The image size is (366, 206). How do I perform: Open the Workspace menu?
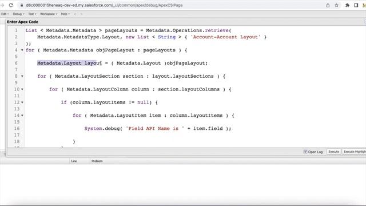[49, 14]
